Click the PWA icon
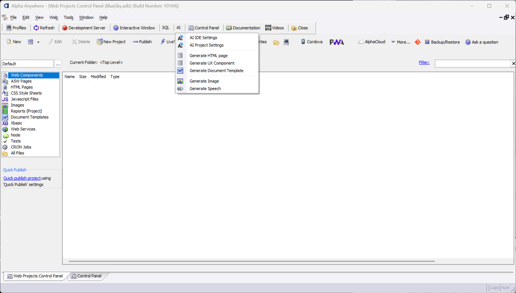 [x=337, y=42]
